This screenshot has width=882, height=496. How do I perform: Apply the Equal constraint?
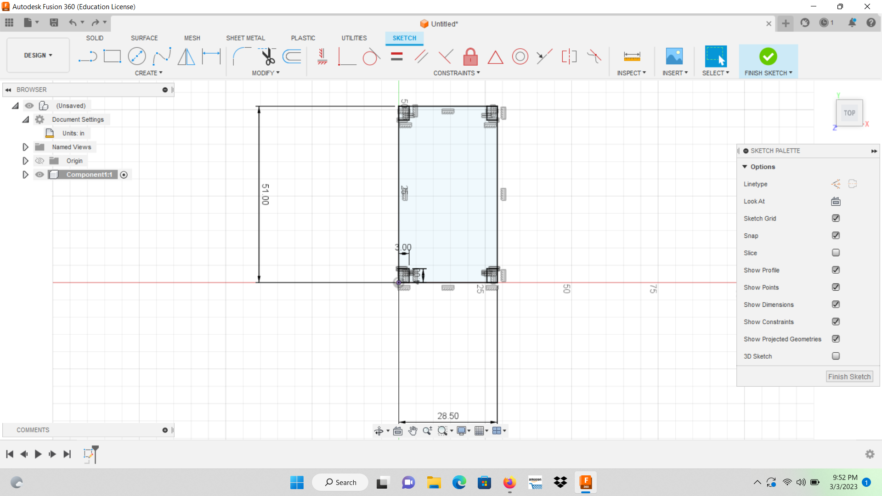[x=396, y=56]
